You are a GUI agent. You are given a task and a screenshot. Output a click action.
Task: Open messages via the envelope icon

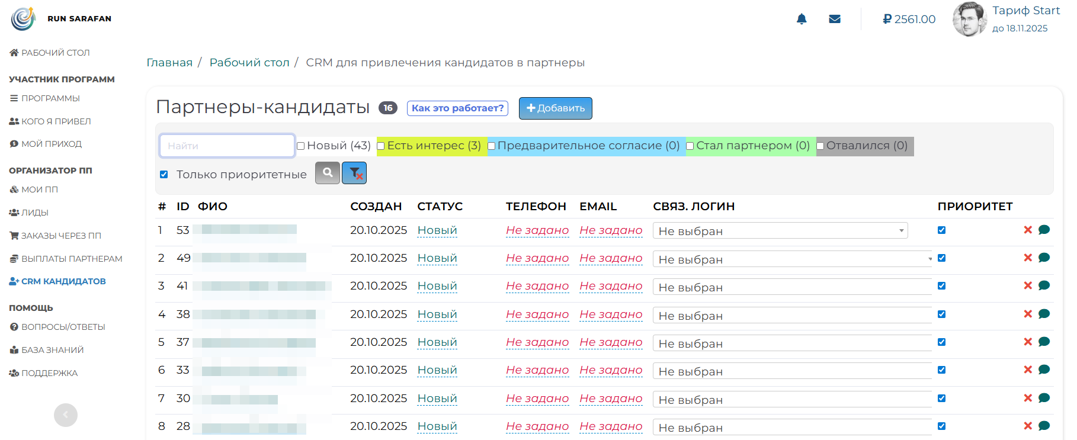click(835, 19)
